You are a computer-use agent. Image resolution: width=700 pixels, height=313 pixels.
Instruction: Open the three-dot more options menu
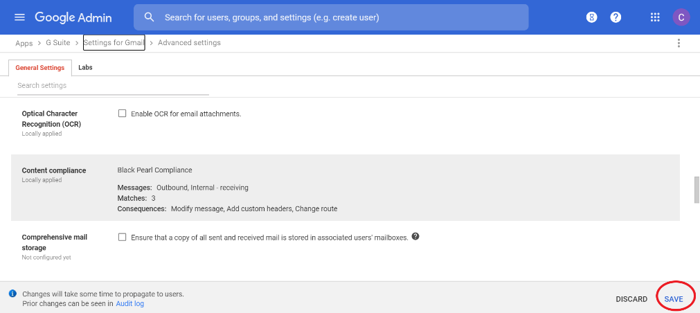(x=679, y=43)
